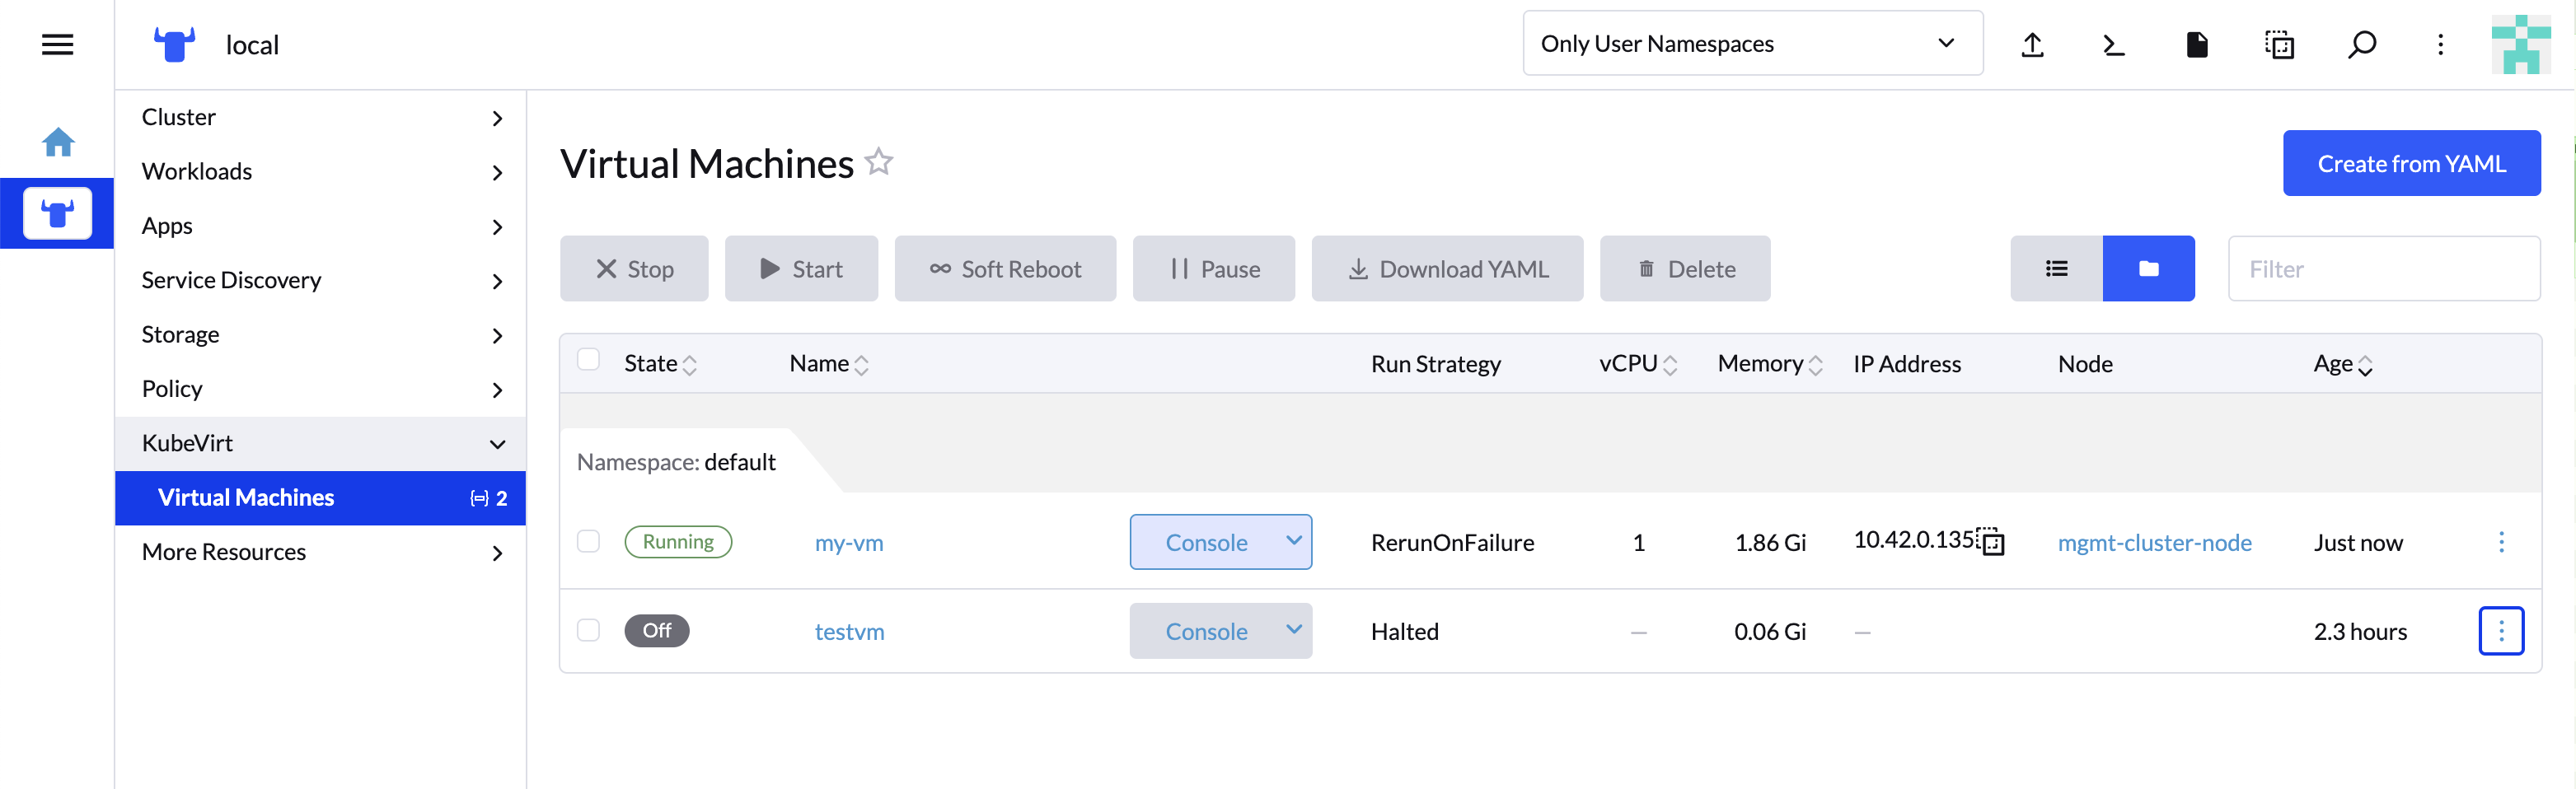Image resolution: width=2576 pixels, height=789 pixels.
Task: Open the header kebab menu icon
Action: (2440, 44)
